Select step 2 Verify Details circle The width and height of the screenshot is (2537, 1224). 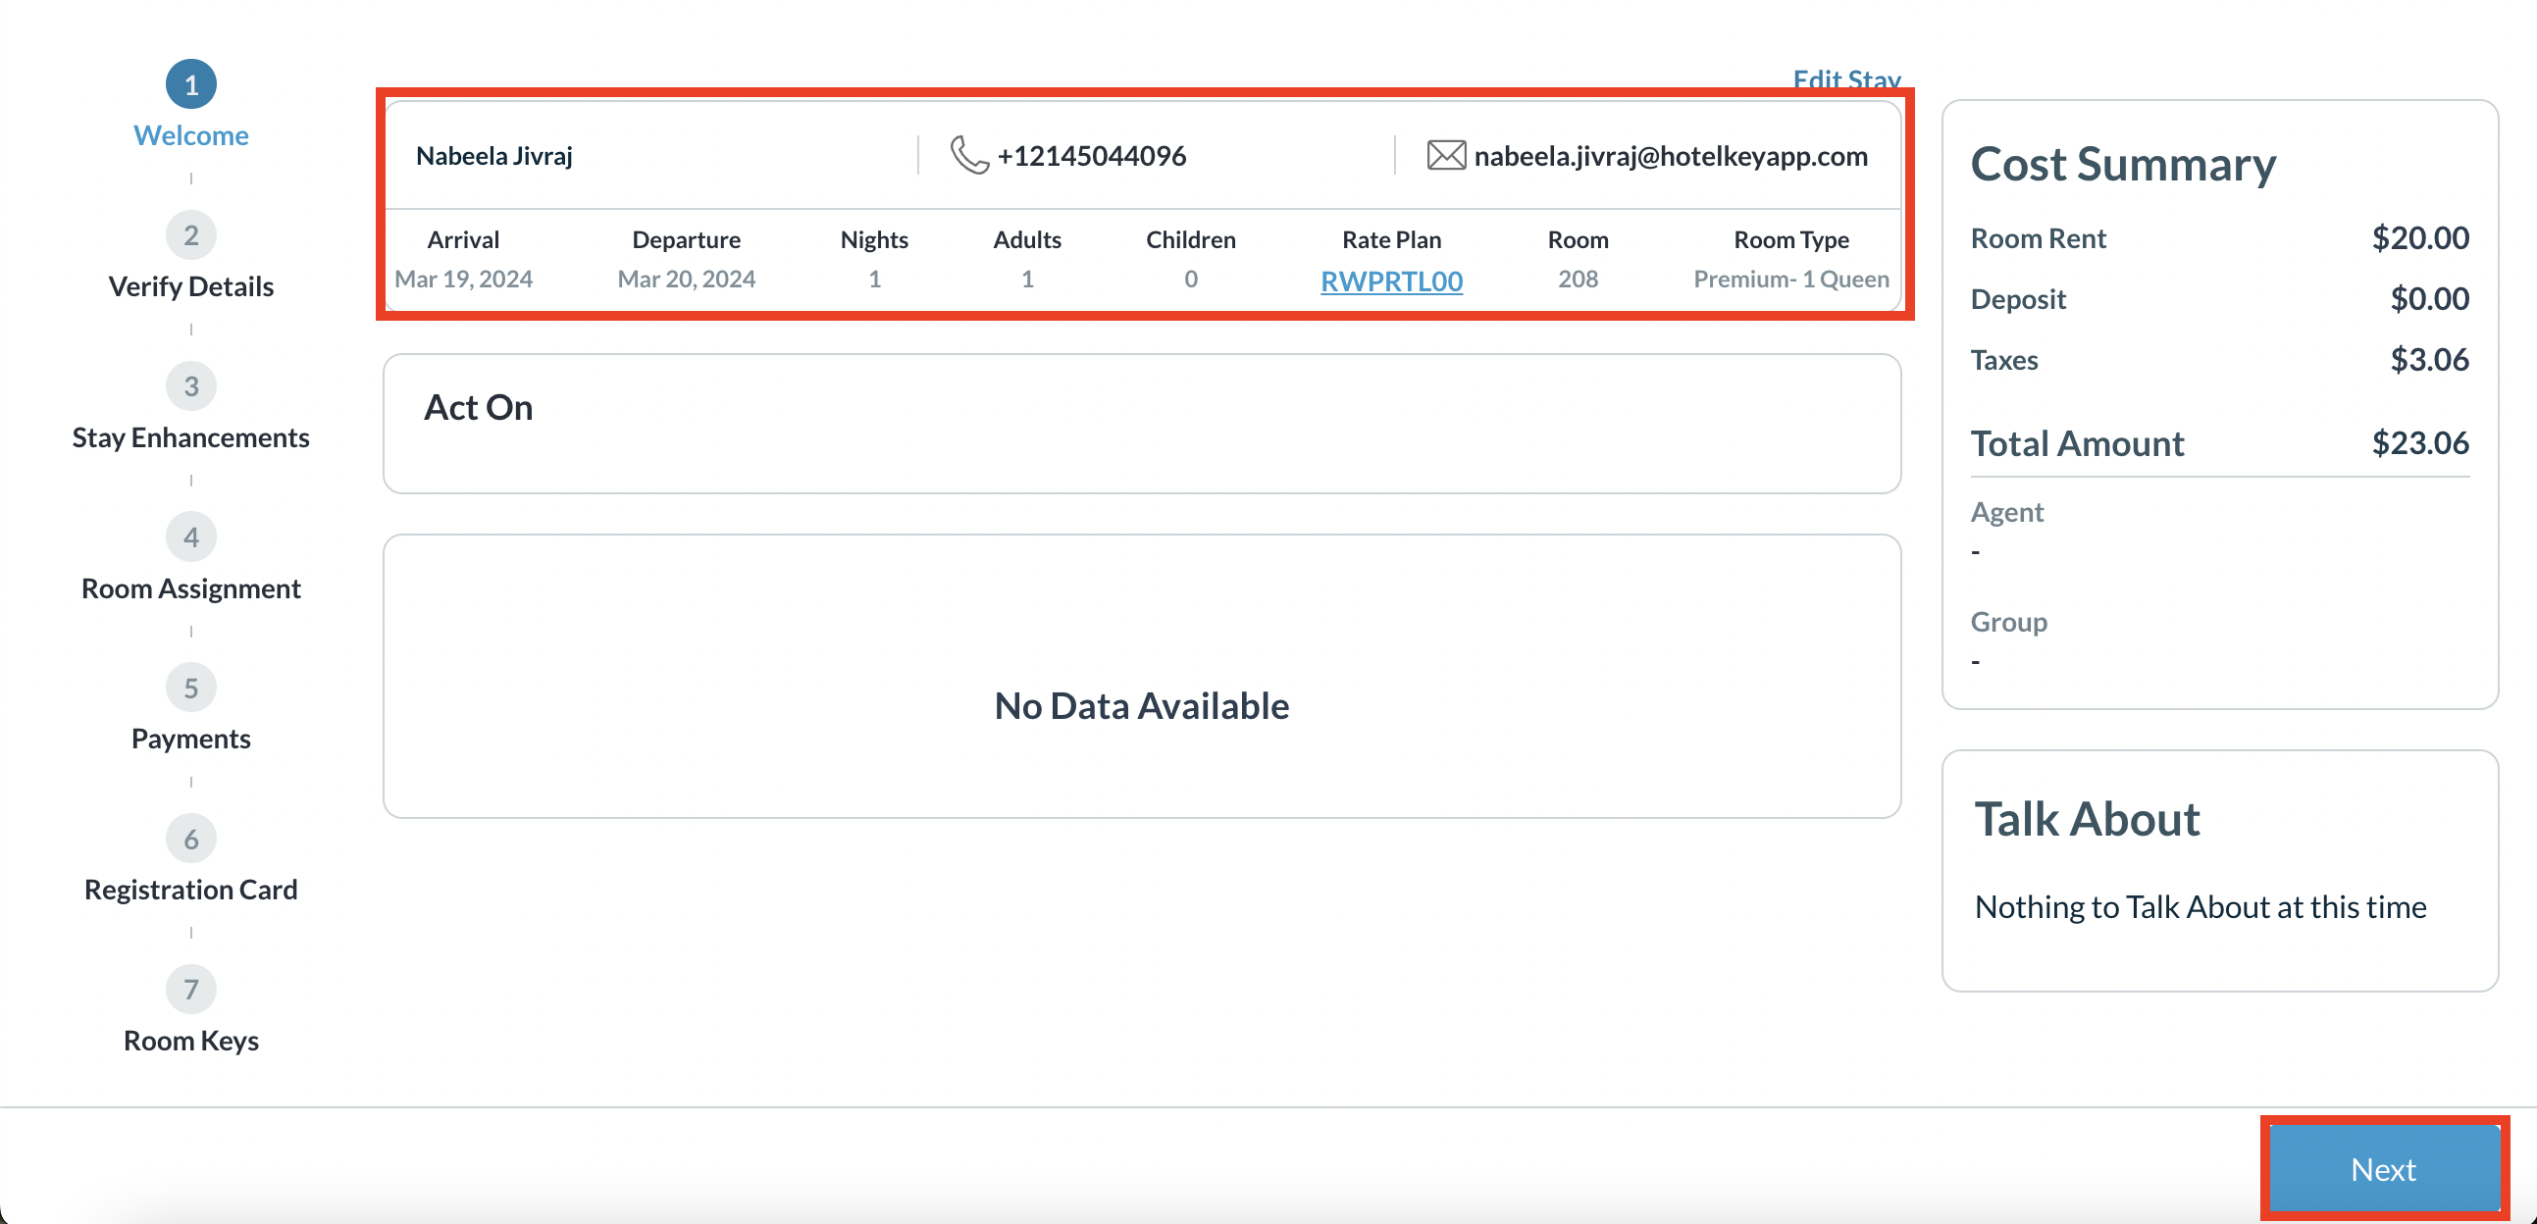(x=191, y=235)
